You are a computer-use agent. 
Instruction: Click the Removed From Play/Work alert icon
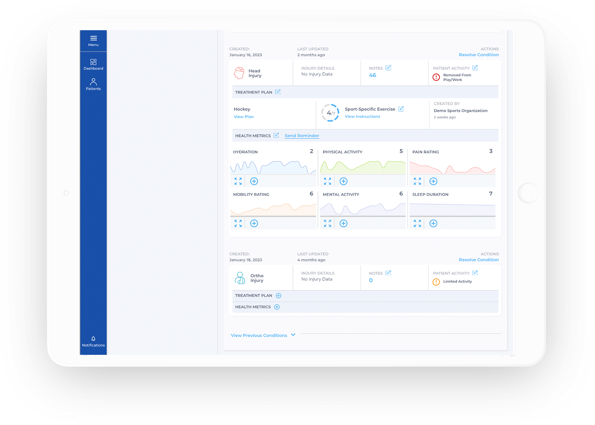click(x=436, y=77)
